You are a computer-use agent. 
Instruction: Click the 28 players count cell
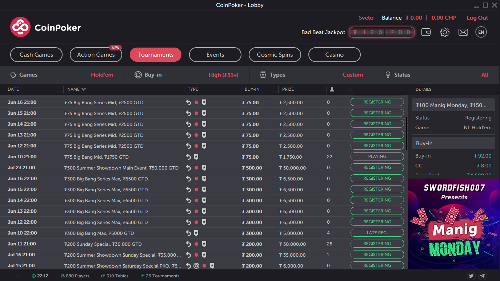coord(330,244)
